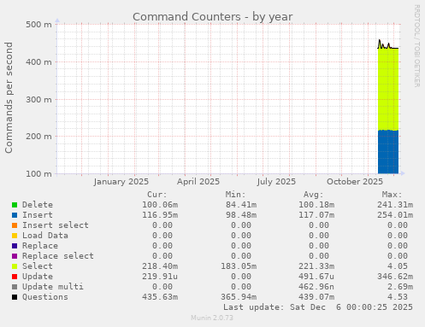Click the 300 m y-axis label
This screenshot has width=425, height=327.
pos(38,99)
